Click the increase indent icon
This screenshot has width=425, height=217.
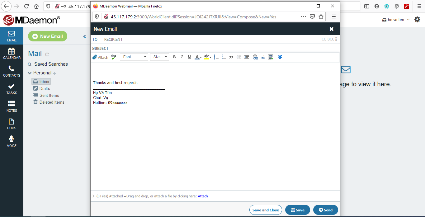246,57
